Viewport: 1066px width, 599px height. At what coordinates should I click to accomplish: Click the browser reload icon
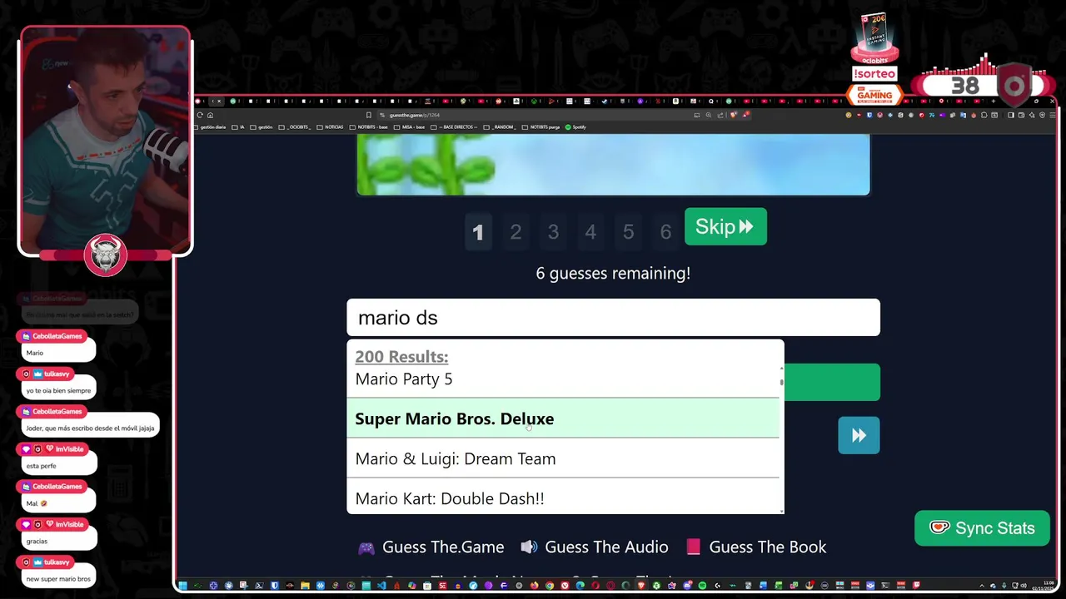point(200,115)
